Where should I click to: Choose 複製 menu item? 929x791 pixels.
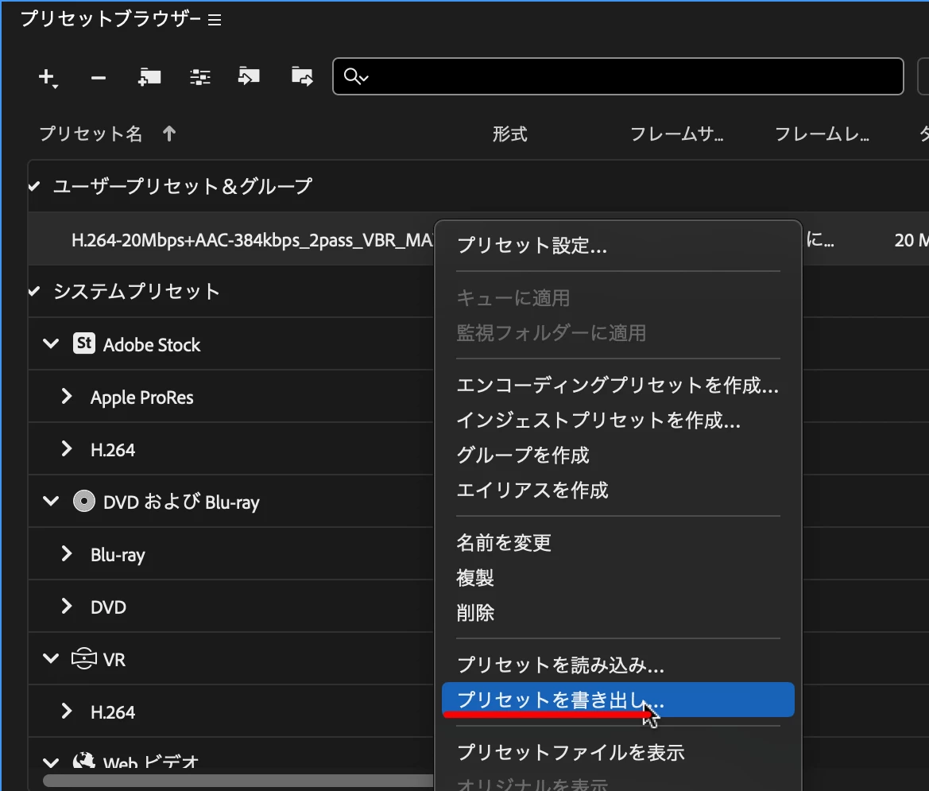point(618,578)
